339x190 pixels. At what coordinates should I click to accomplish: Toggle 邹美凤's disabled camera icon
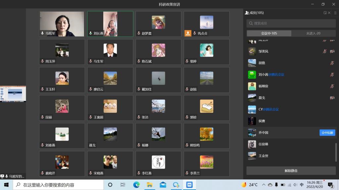pyautogui.click(x=332, y=51)
